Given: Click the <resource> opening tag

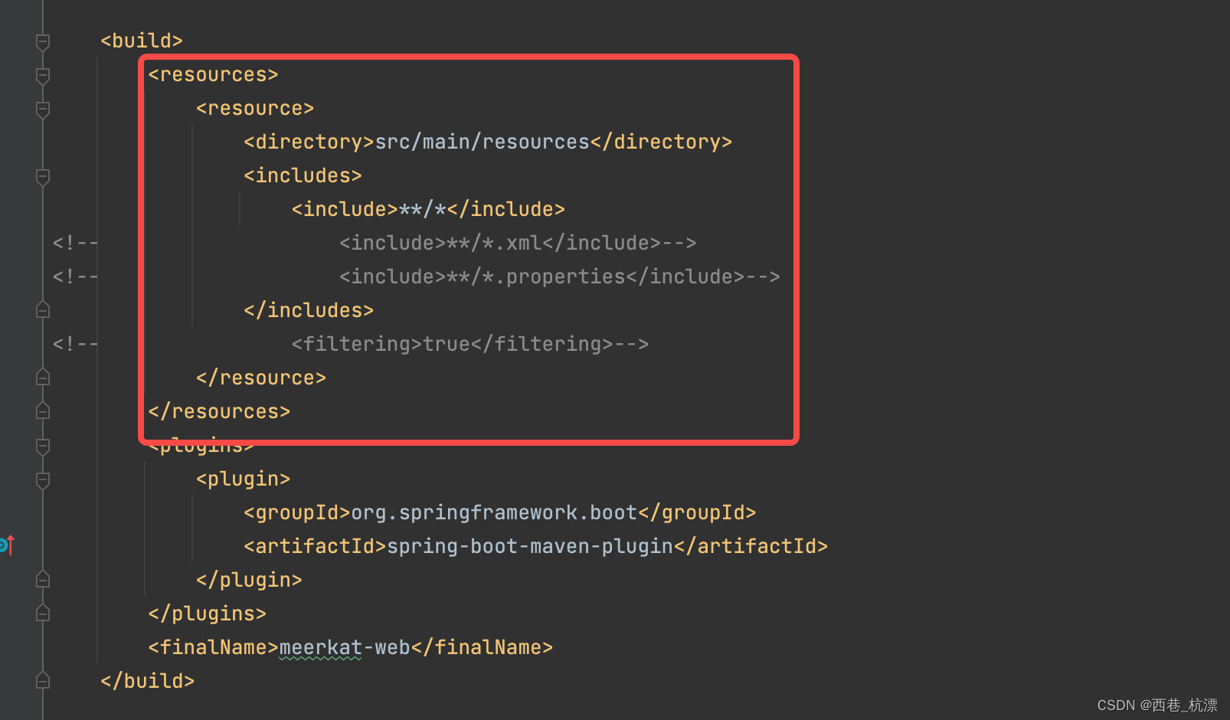Looking at the screenshot, I should click(x=255, y=108).
